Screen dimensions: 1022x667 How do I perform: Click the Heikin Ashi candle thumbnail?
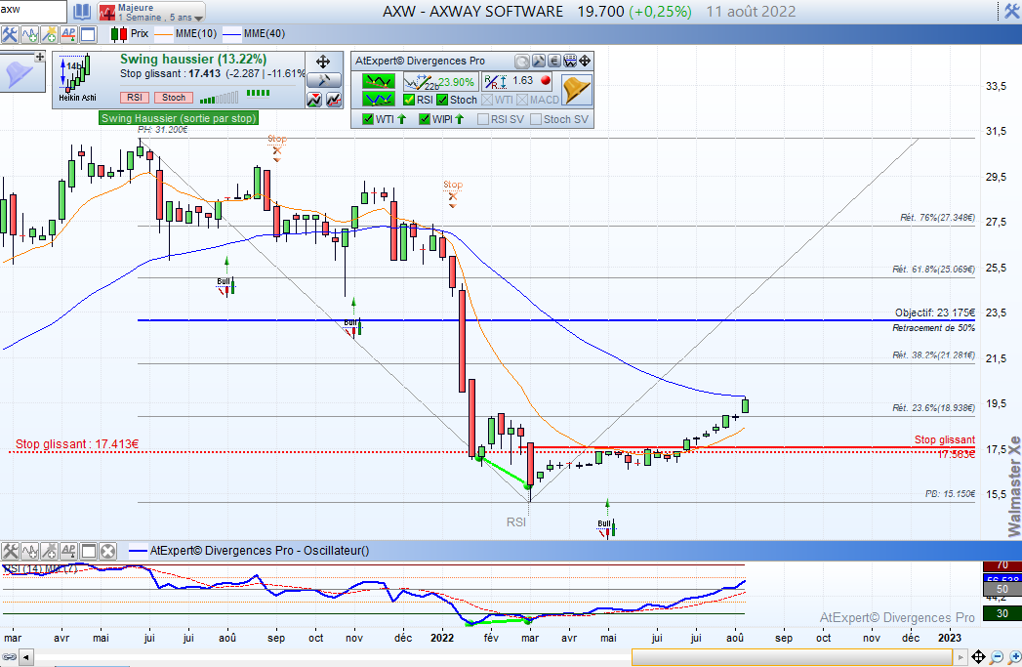[77, 78]
